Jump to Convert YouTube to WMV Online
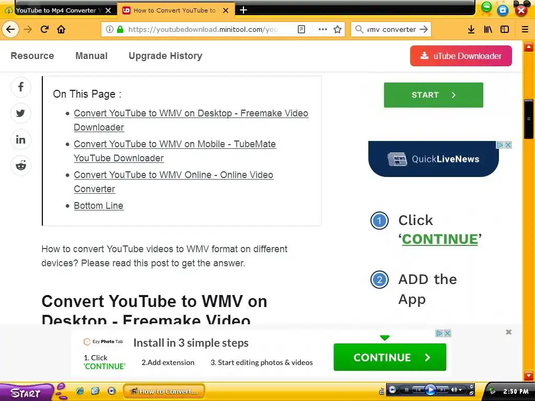The image size is (535, 401). point(173,181)
